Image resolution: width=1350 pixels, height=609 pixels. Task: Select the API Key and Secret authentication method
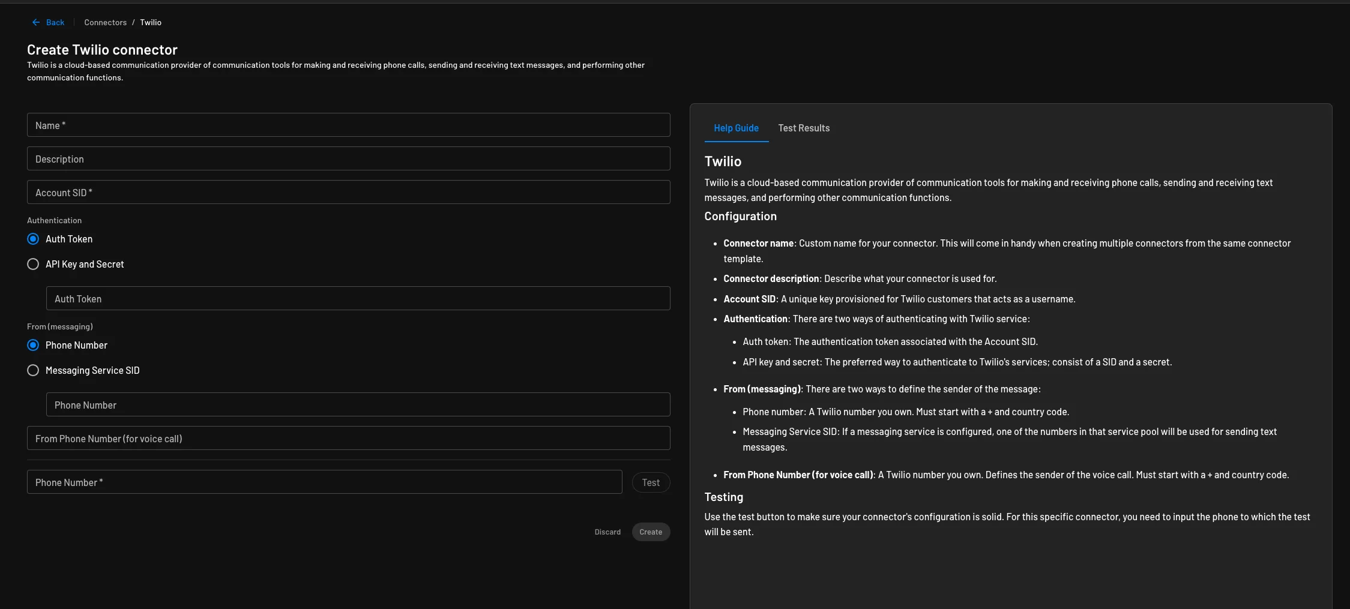point(33,263)
